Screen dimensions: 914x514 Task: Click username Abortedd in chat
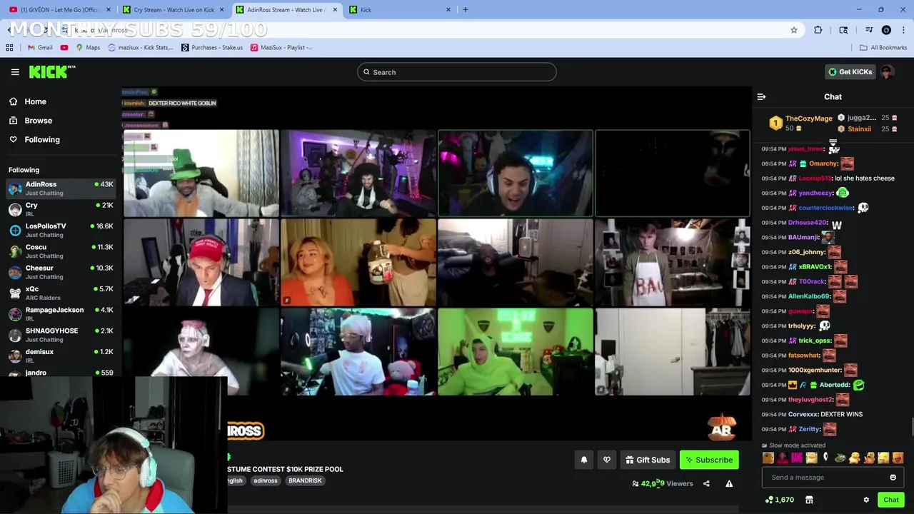(x=834, y=385)
